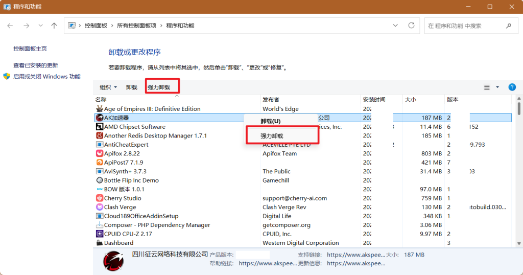Click the Dashboard program icon
The image size is (523, 275).
point(100,243)
